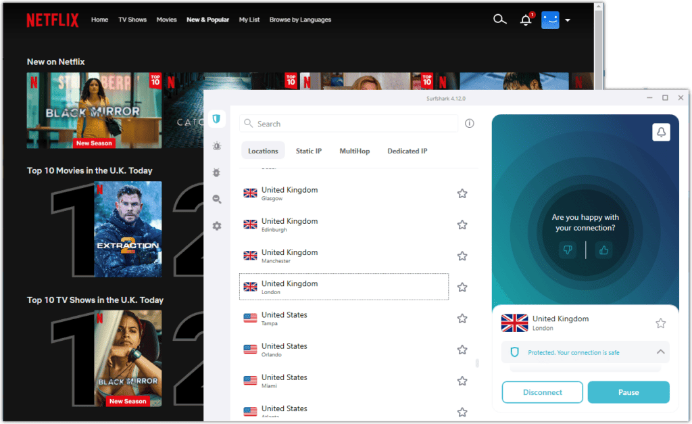Viewport: 692px width, 424px height.
Task: Favorite the United Kingdom Glasgow server
Action: [x=462, y=193]
